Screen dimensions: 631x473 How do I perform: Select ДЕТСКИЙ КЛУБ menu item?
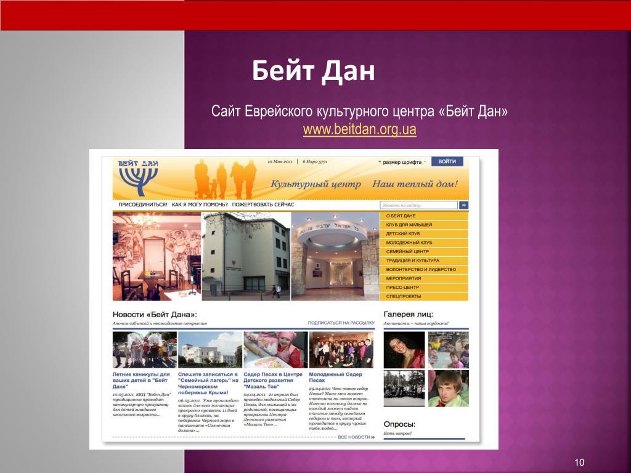(424, 233)
